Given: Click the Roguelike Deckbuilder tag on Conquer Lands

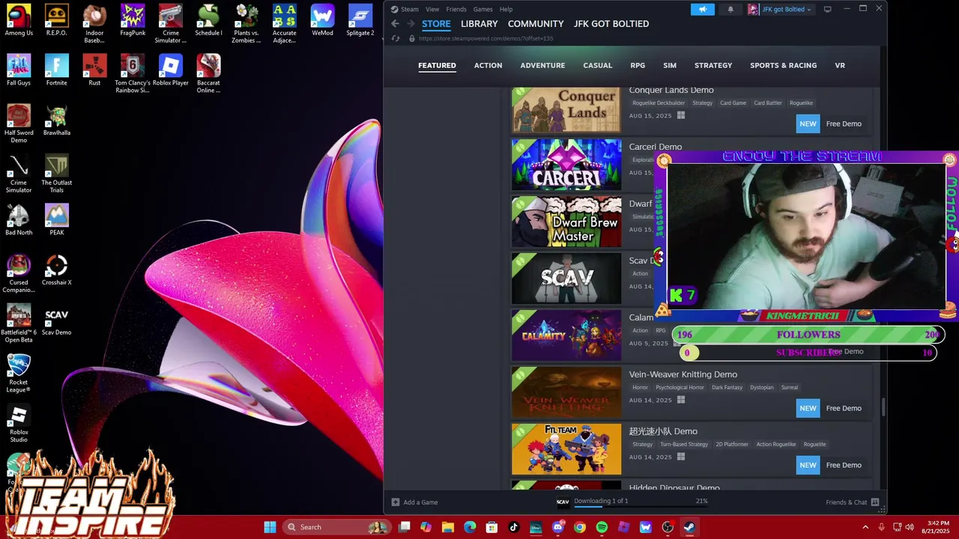Looking at the screenshot, I should pos(659,103).
